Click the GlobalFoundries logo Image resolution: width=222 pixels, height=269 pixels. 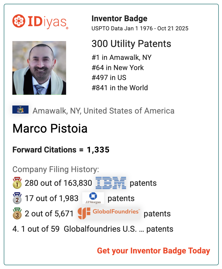pyautogui.click(x=109, y=213)
